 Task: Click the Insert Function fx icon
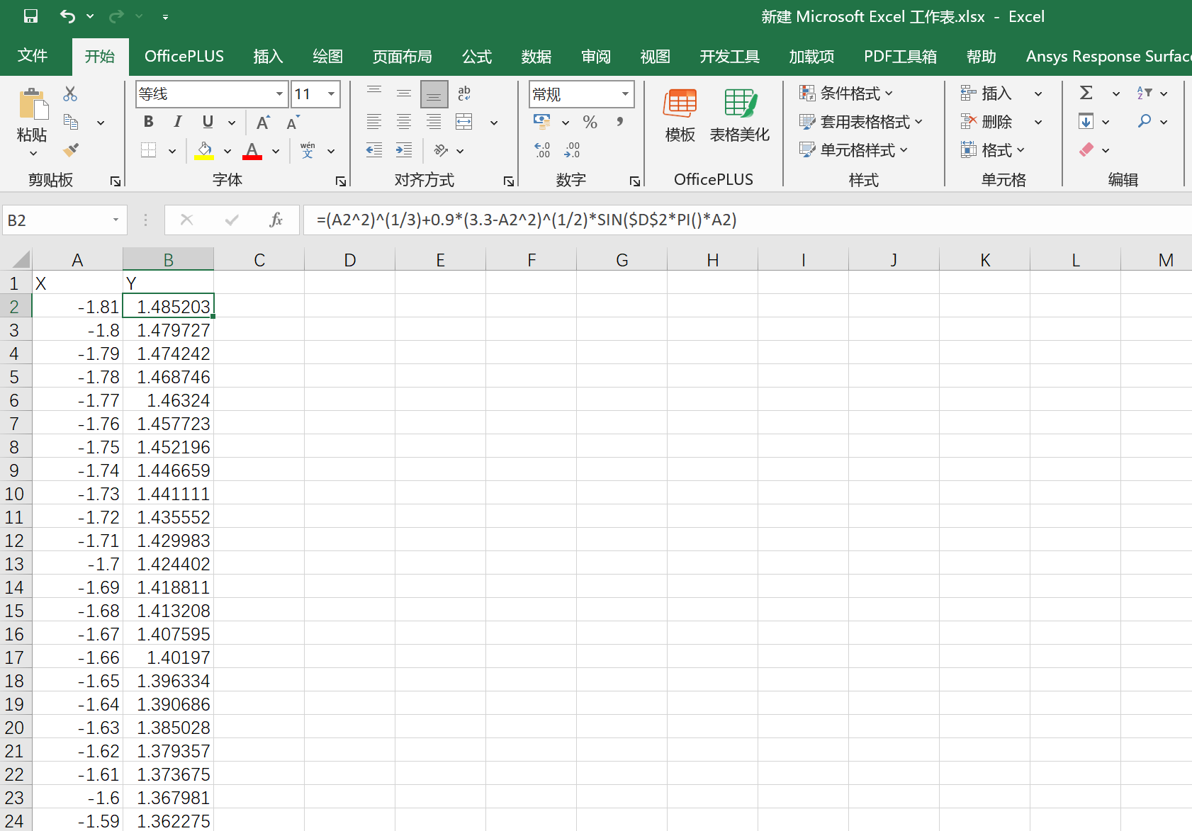[276, 220]
